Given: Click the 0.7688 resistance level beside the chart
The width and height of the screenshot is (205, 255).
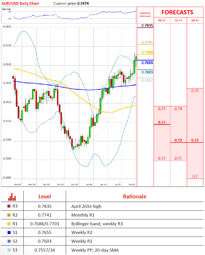Looking at the screenshot, I should (147, 52).
